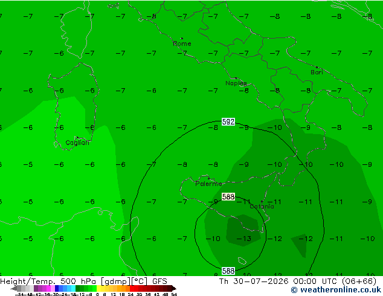Click the legend value 24 label
This screenshot has width=383, height=296.
pyautogui.click(x=130, y=294)
